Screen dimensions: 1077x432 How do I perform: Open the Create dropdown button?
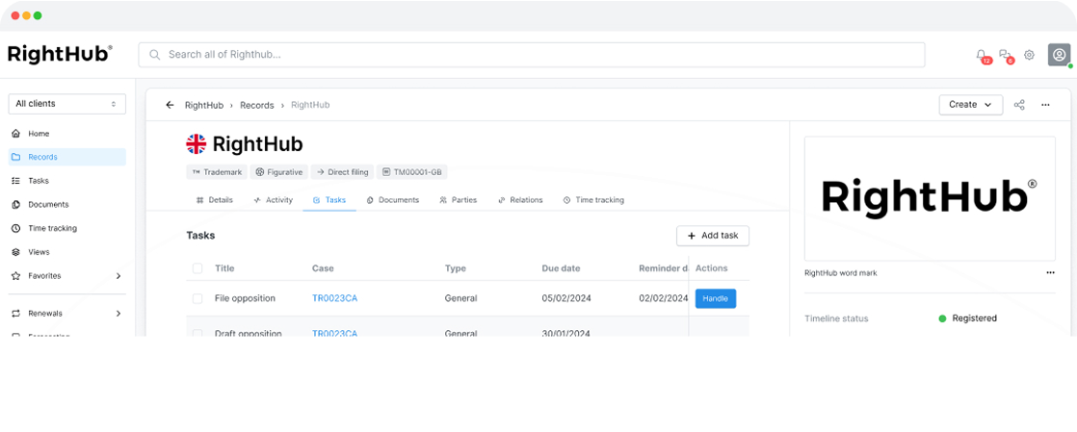click(x=970, y=105)
